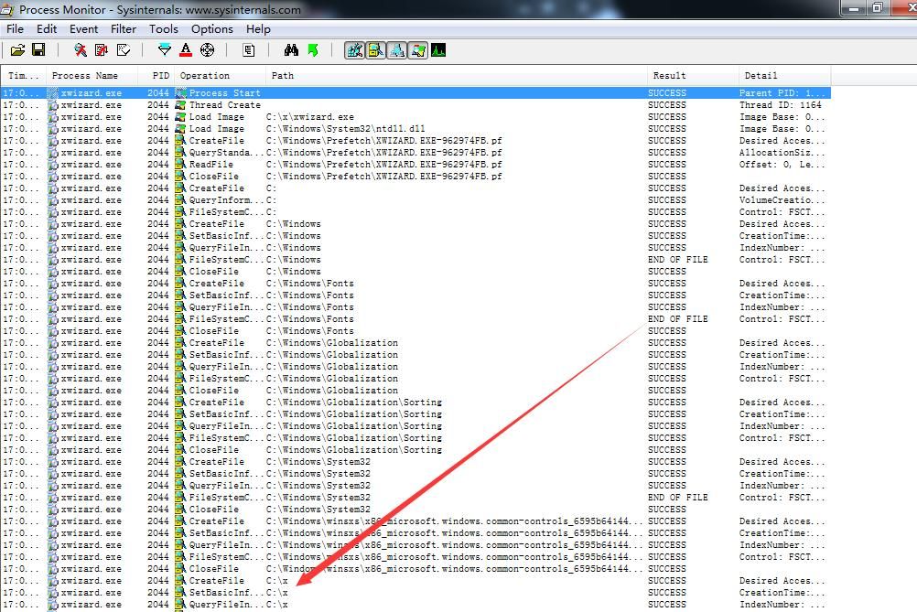Open the File menu
The image size is (917, 612).
16,29
